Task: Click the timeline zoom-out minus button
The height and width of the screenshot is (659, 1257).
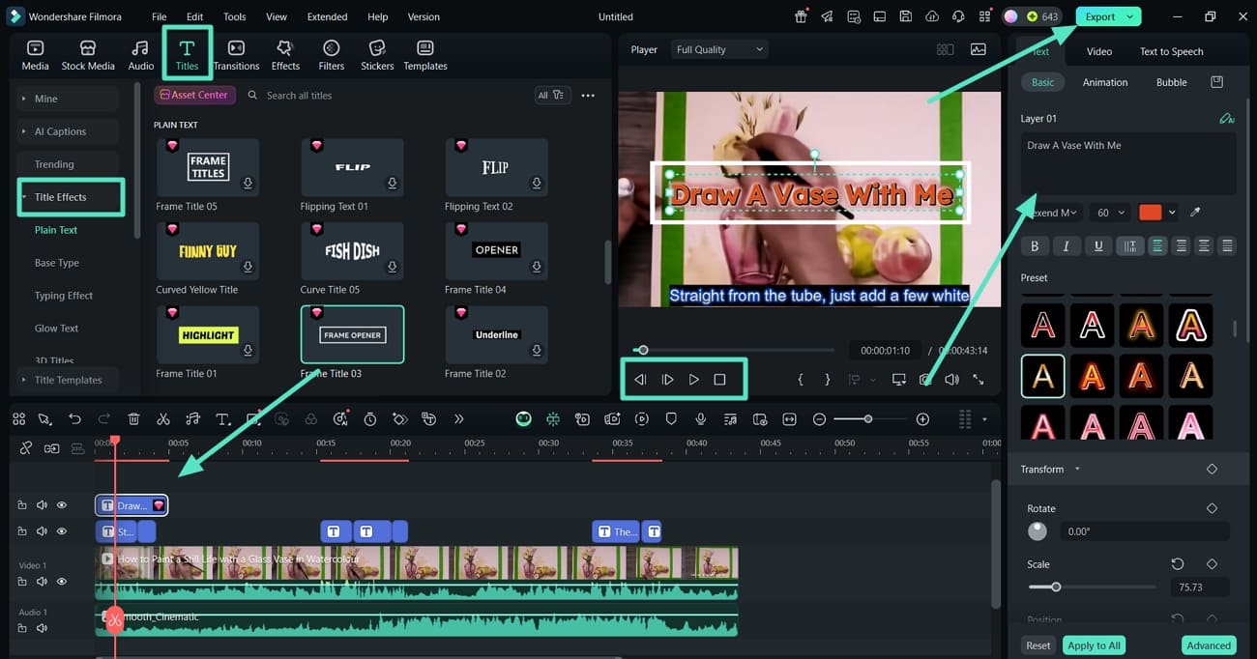Action: 819,418
